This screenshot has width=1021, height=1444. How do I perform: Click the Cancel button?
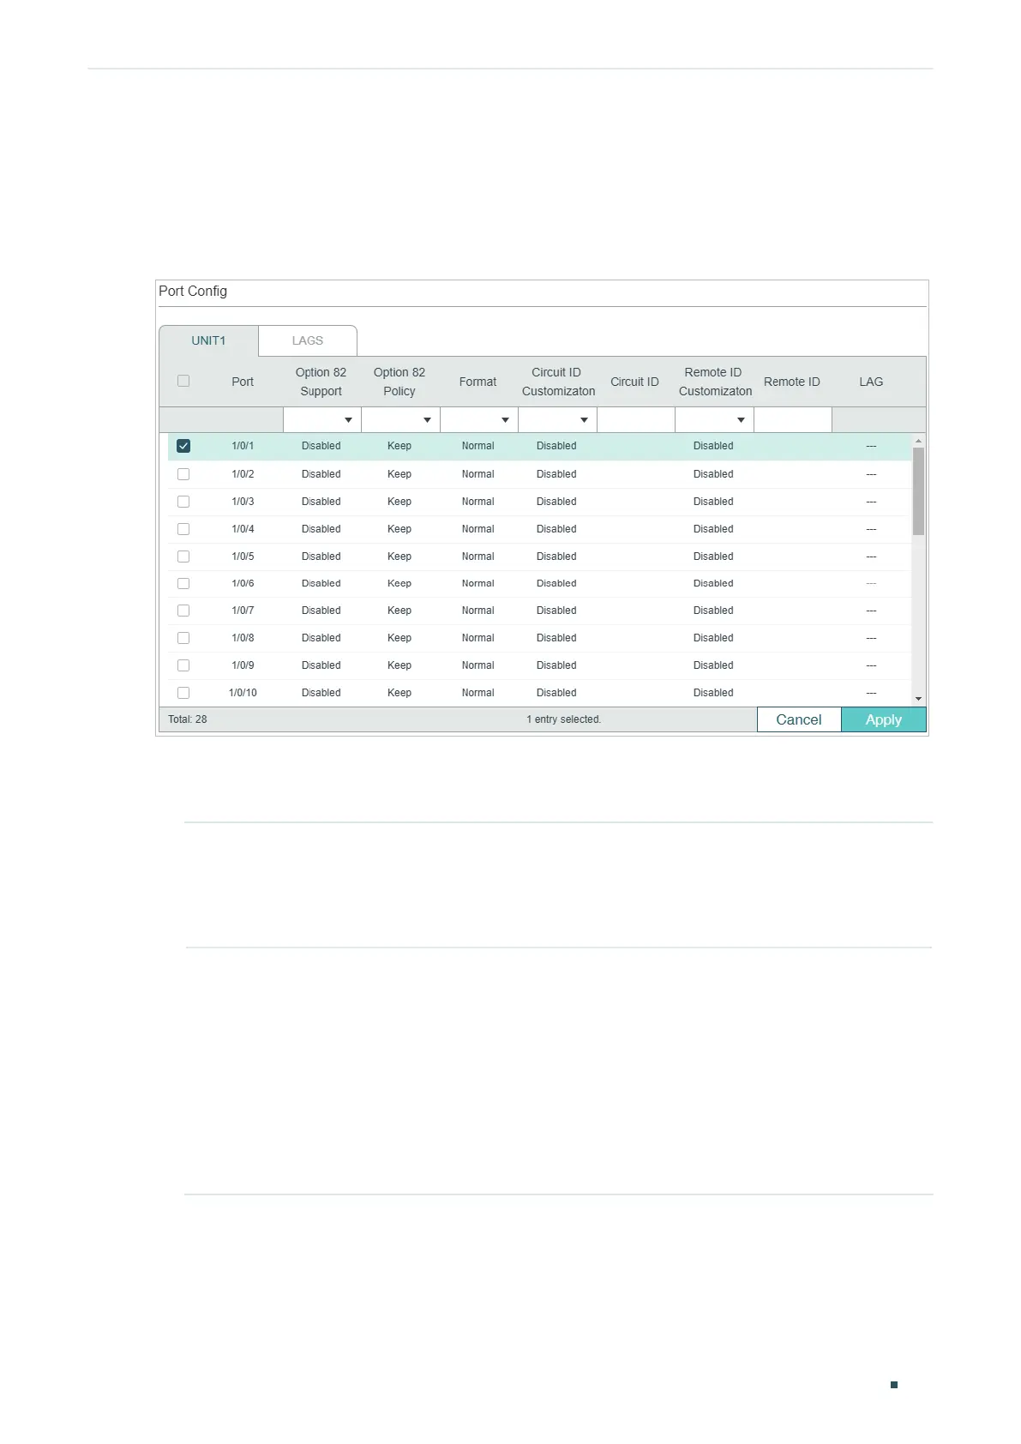(799, 719)
